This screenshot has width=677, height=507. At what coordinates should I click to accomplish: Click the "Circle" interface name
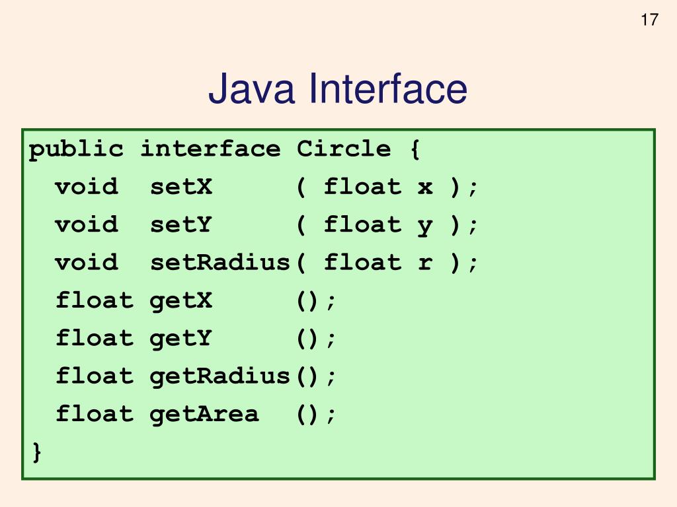(344, 149)
